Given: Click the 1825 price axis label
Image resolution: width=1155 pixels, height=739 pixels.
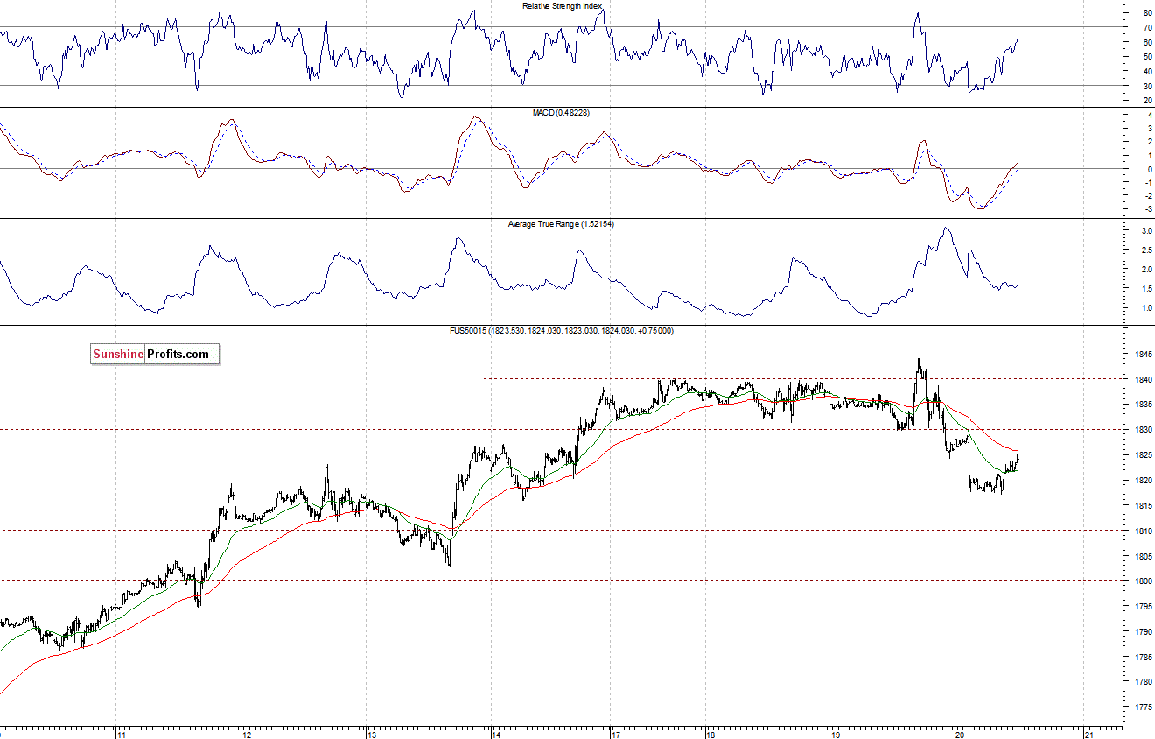Looking at the screenshot, I should tap(1143, 455).
